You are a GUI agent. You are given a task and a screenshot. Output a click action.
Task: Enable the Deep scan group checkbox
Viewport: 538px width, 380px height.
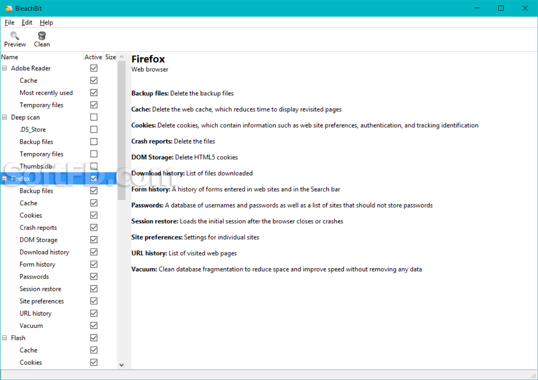click(x=94, y=117)
